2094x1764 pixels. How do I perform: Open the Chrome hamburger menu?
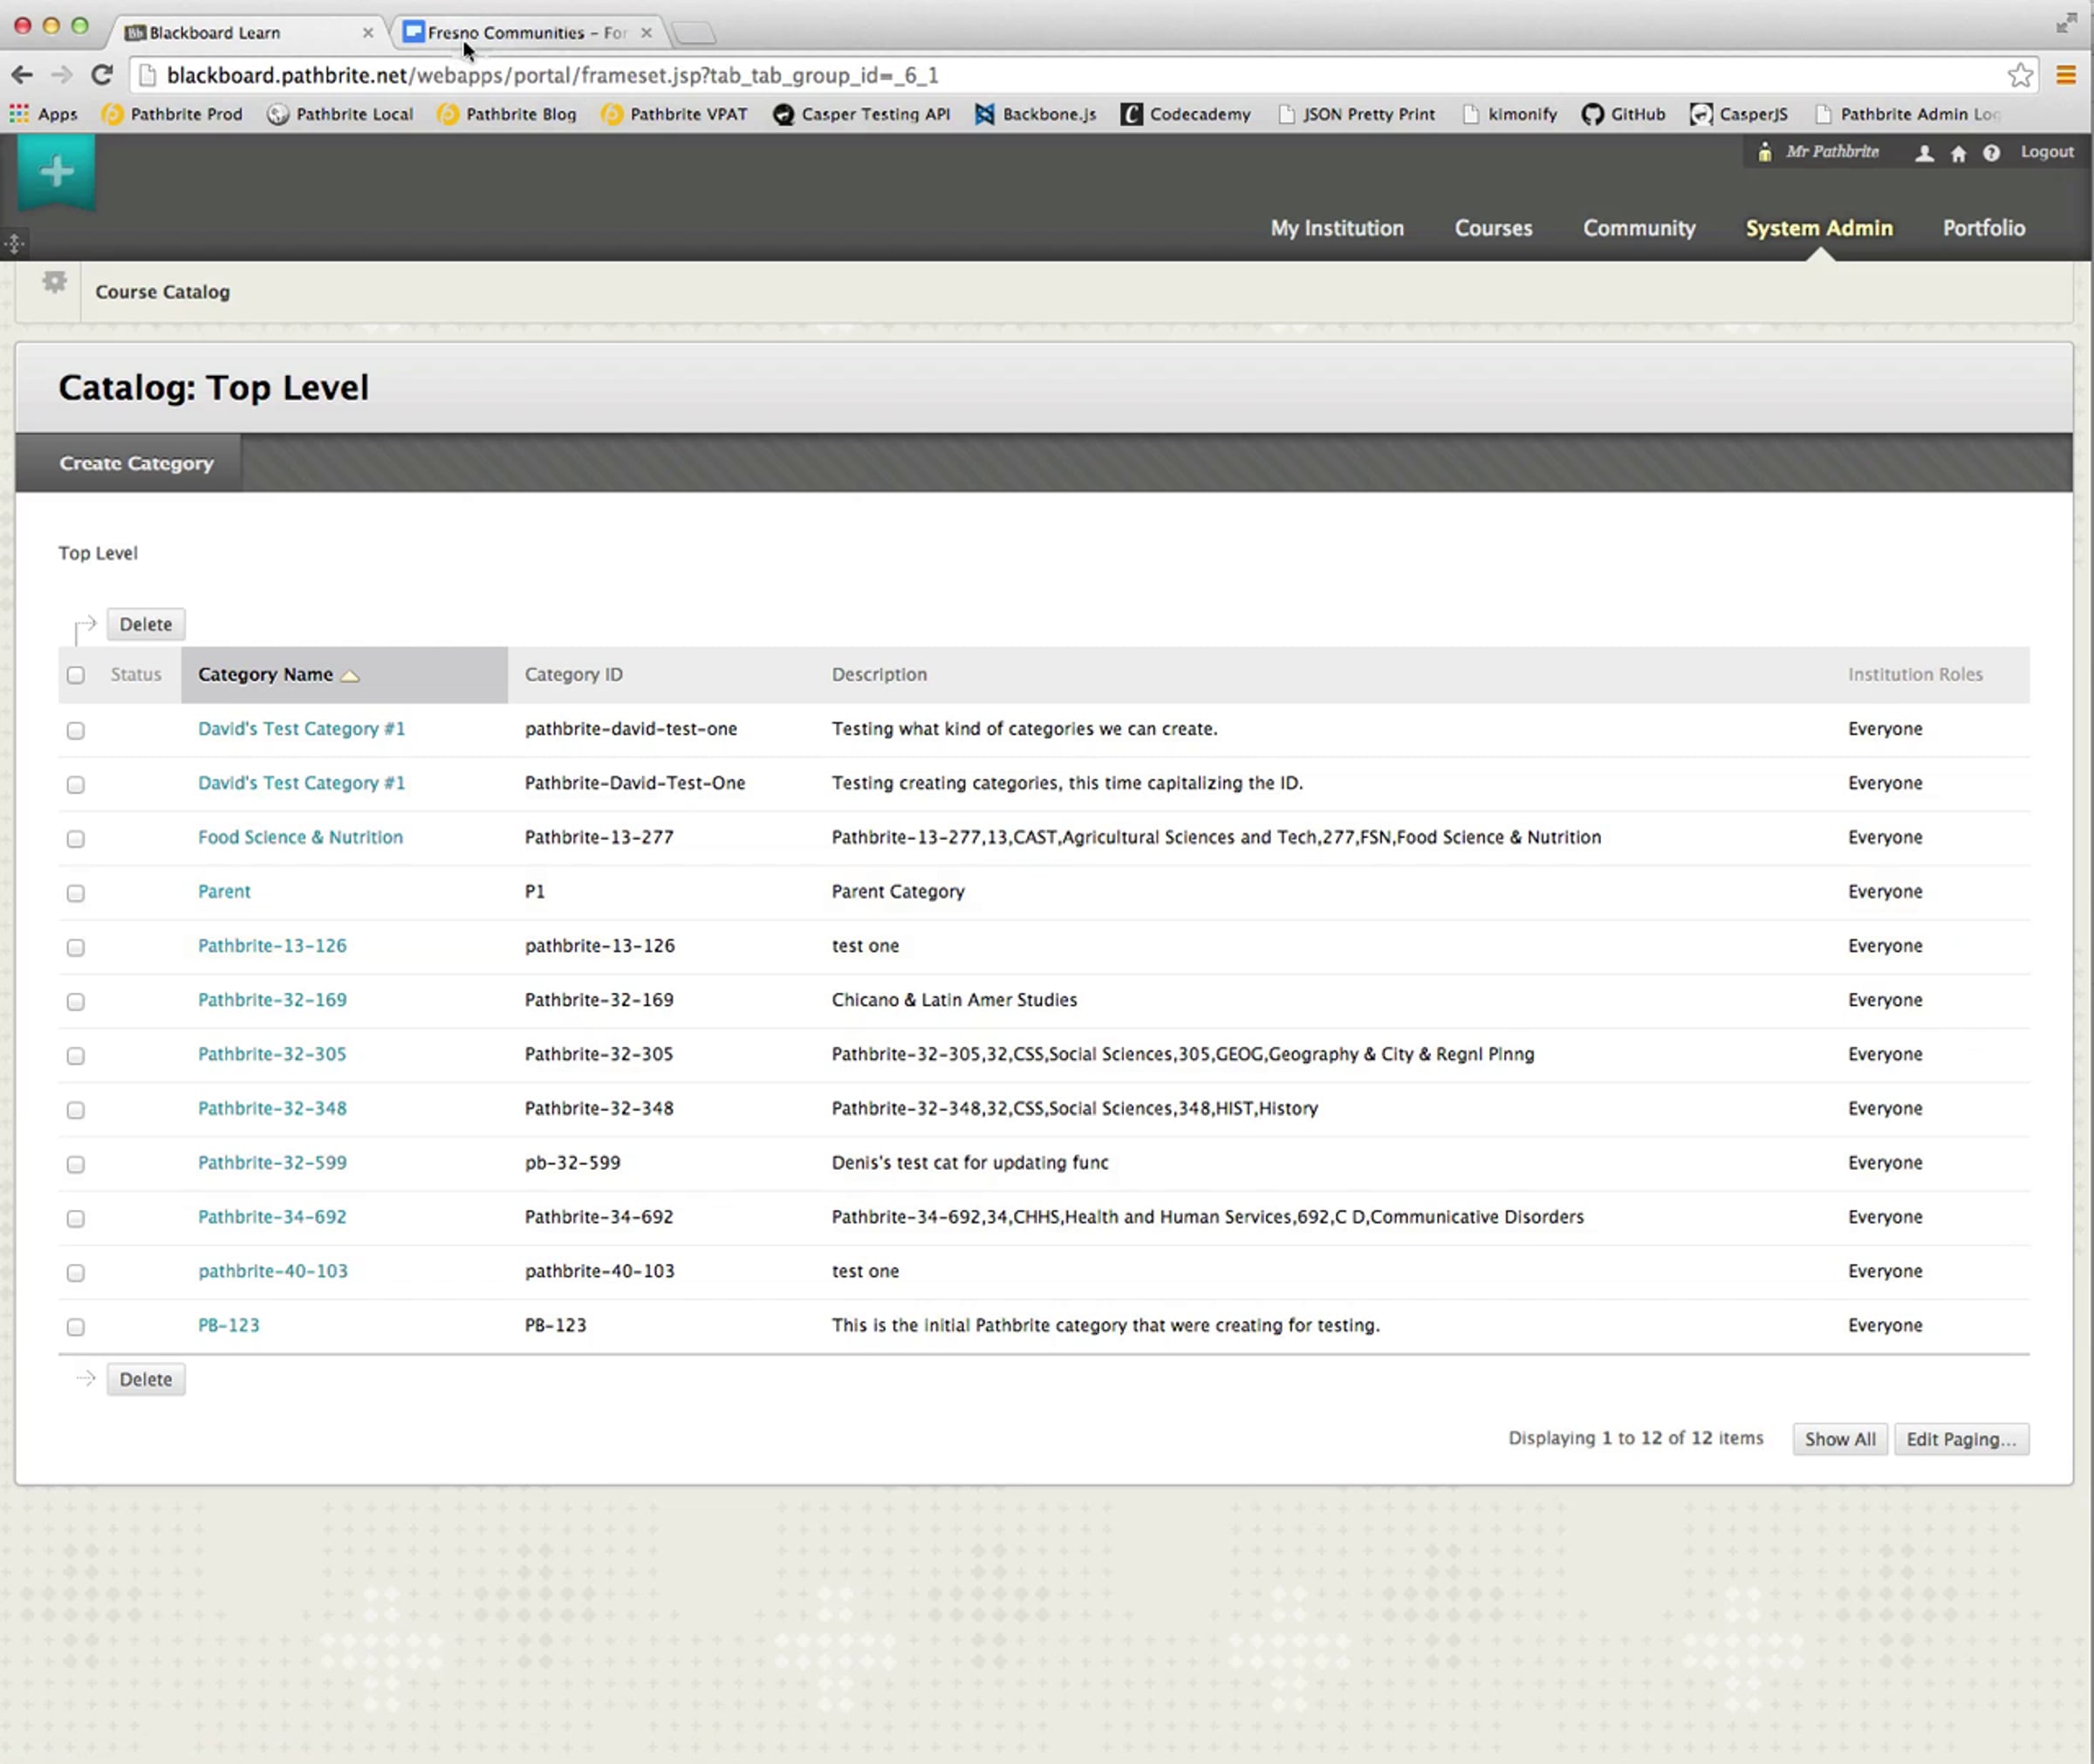coord(2066,75)
